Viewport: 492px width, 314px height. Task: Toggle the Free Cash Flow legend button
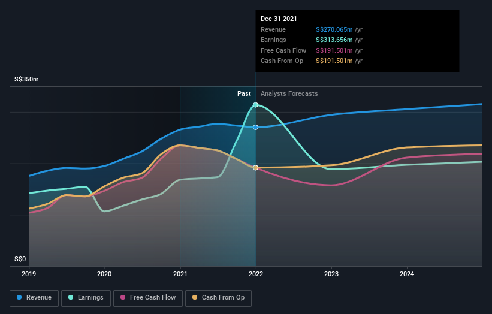pyautogui.click(x=148, y=298)
